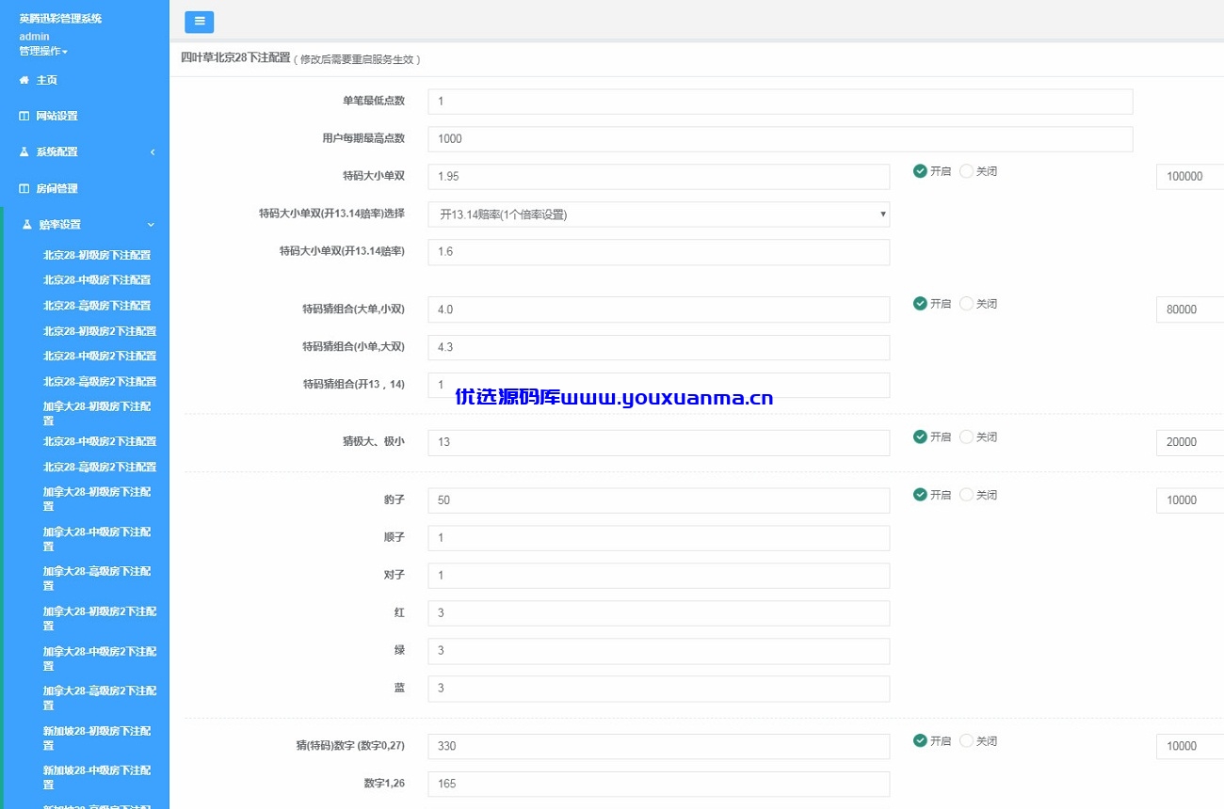
Task: Open 北京28-中级房下注配置 link
Action: (x=97, y=279)
